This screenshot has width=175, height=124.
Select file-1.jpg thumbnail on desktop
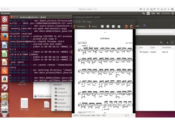[x=24, y=103]
